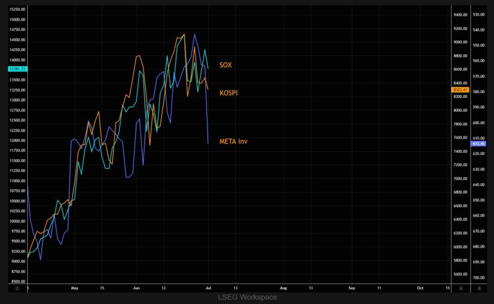Viewport: 494px width, 304px height.
Task: Click the Z scale button bottom-left
Action: coord(17,288)
